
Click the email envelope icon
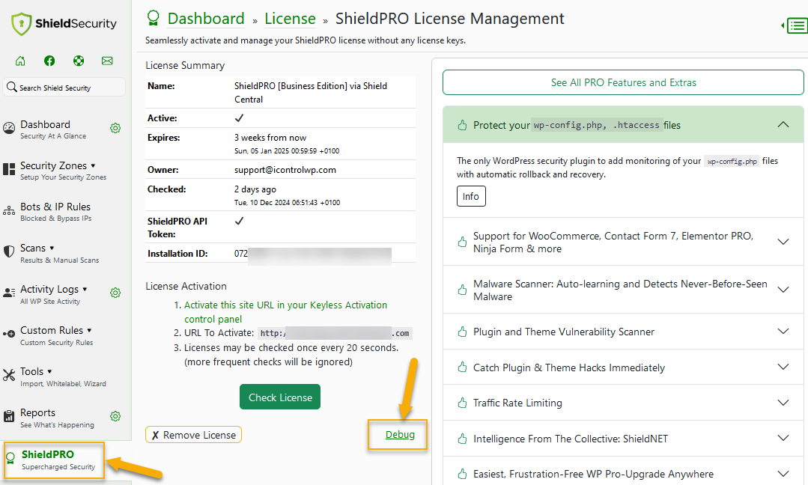[107, 61]
